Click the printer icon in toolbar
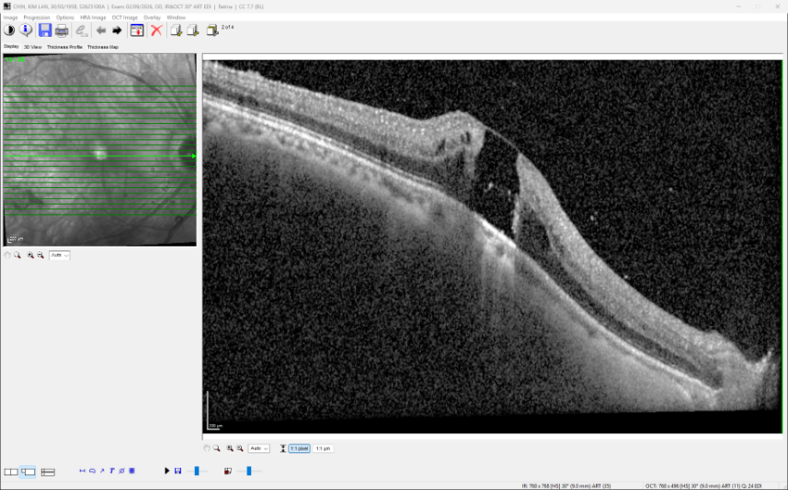The height and width of the screenshot is (490, 788). [x=62, y=31]
